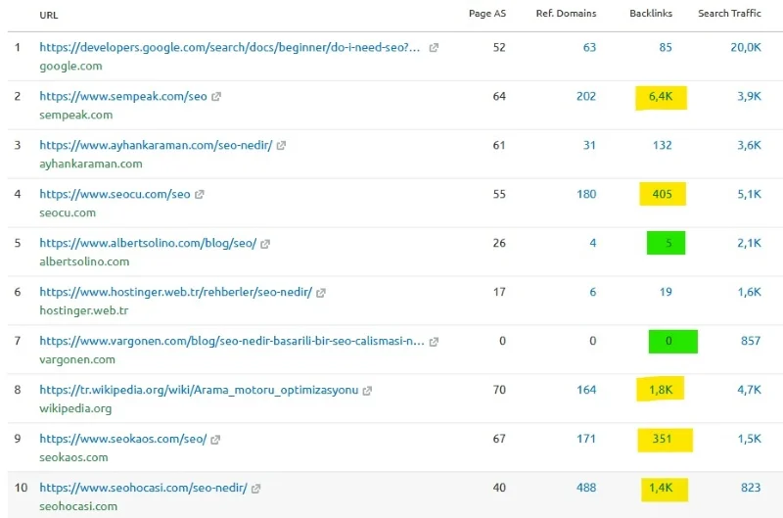Click the seocu.com domain text
The width and height of the screenshot is (783, 518).
(x=68, y=212)
